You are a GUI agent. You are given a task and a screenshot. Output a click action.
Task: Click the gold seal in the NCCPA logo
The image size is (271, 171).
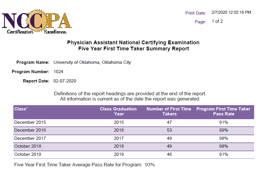tap(36, 20)
